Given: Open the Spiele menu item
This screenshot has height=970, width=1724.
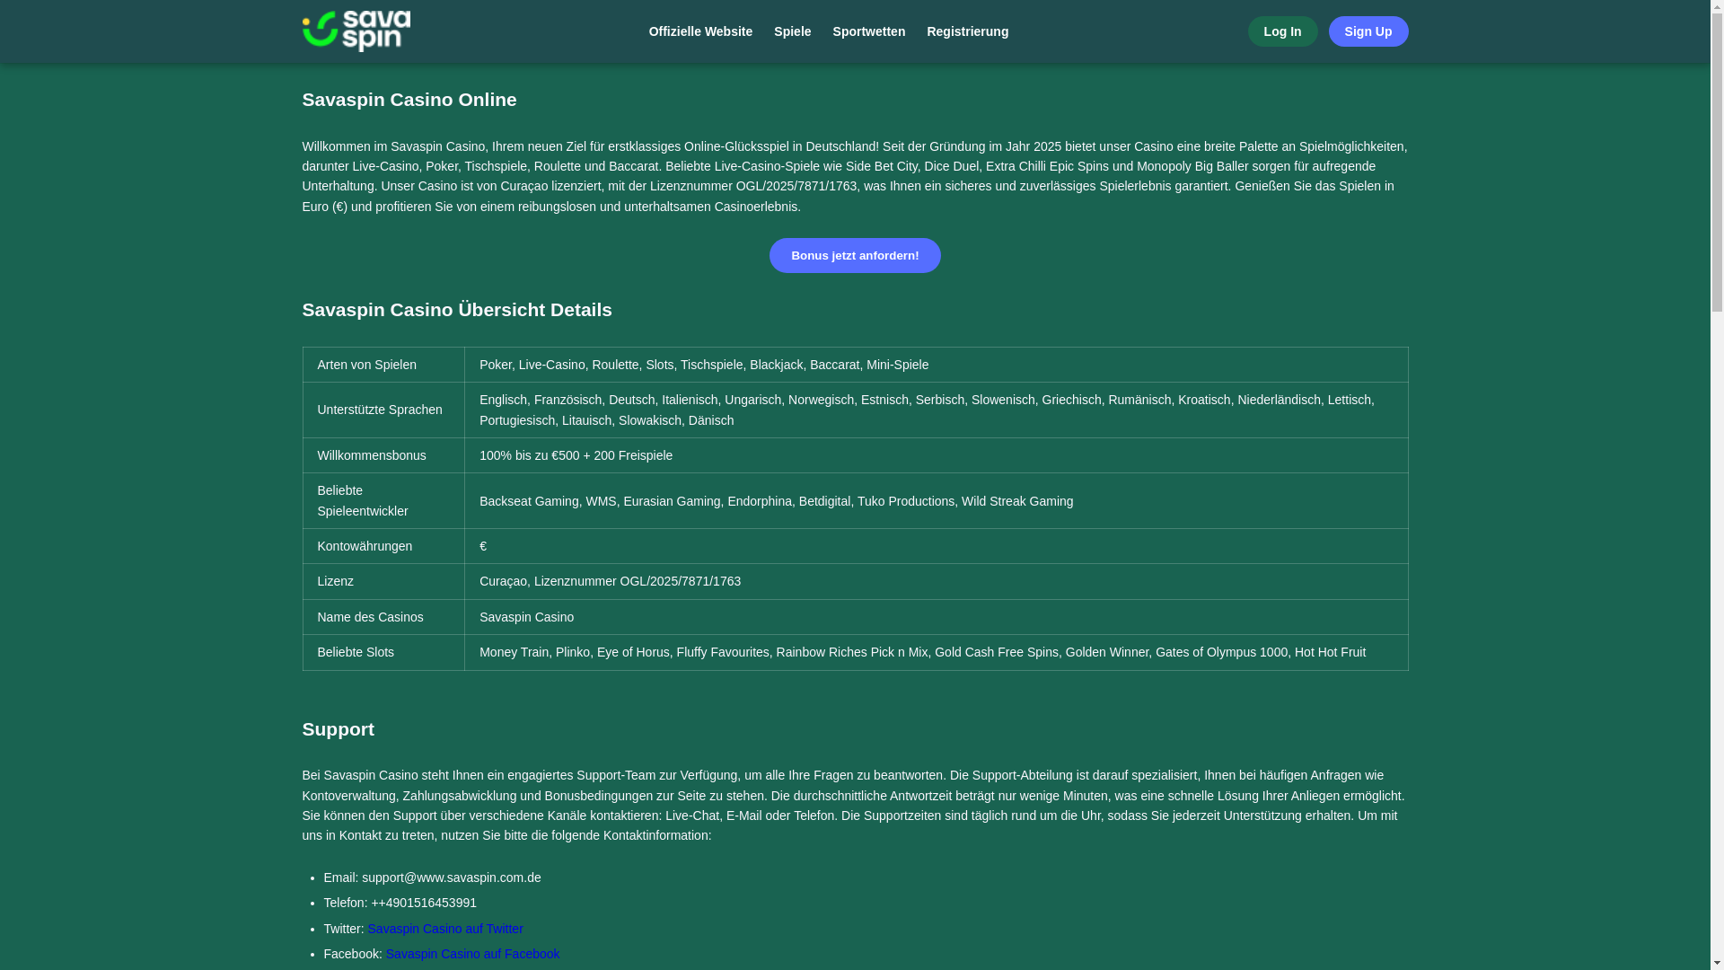Looking at the screenshot, I should click(792, 31).
